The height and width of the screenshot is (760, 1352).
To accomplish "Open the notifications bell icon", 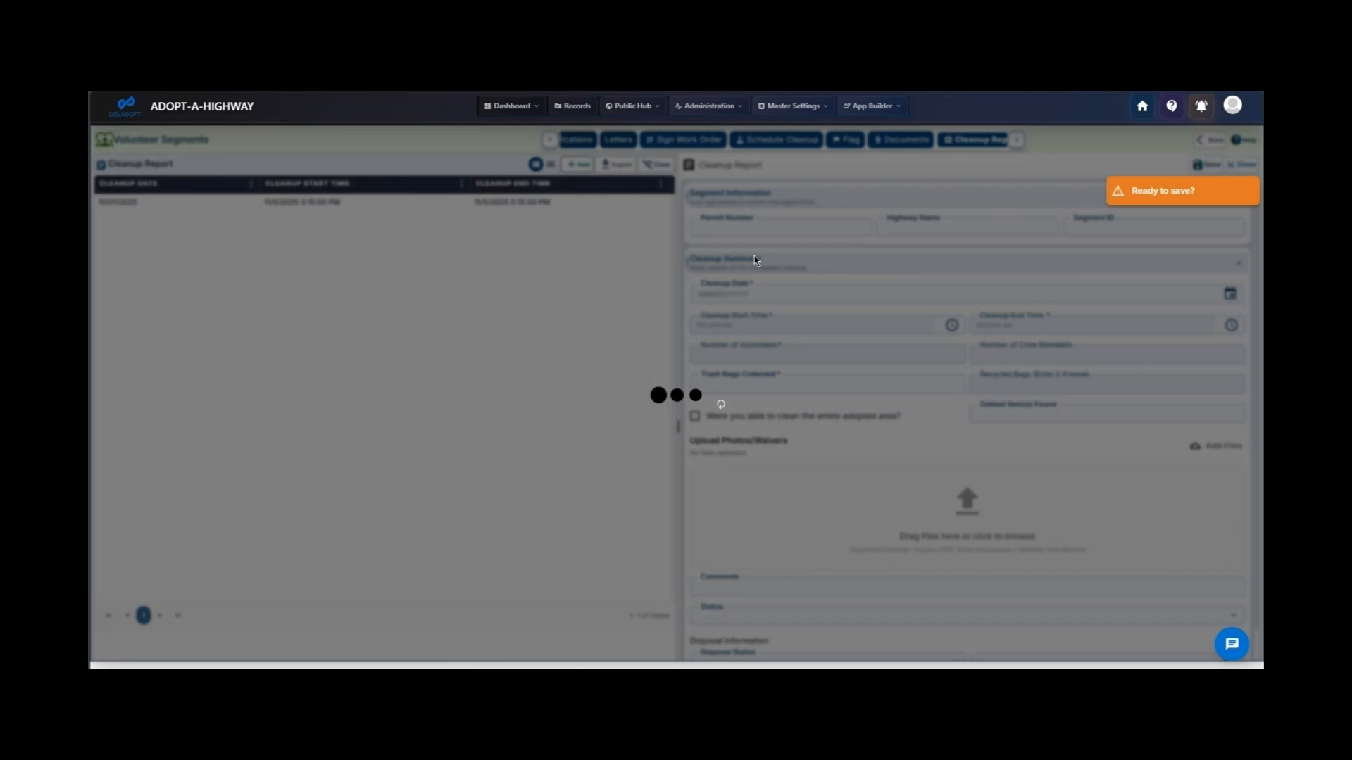I will click(x=1201, y=106).
